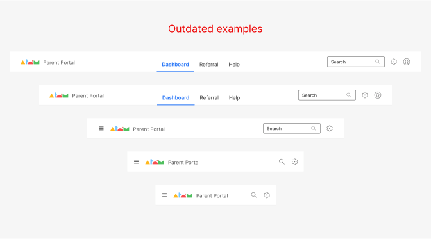Click settings gear in bottom smallest navbar

coord(267,195)
